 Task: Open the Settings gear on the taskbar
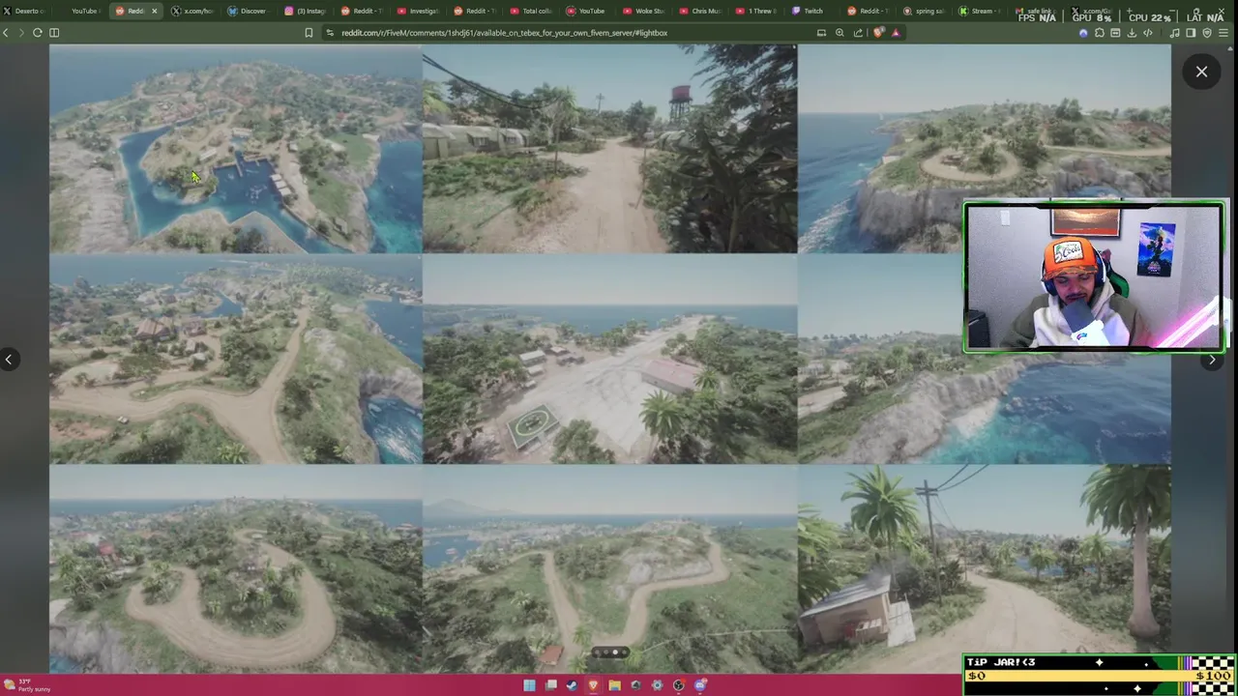coord(657,685)
